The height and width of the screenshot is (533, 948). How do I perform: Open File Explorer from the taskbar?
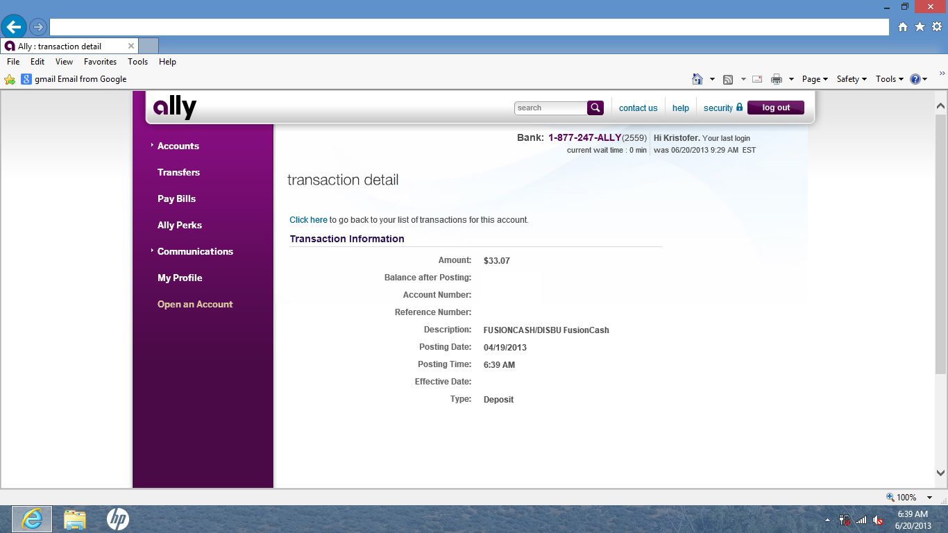pos(75,519)
